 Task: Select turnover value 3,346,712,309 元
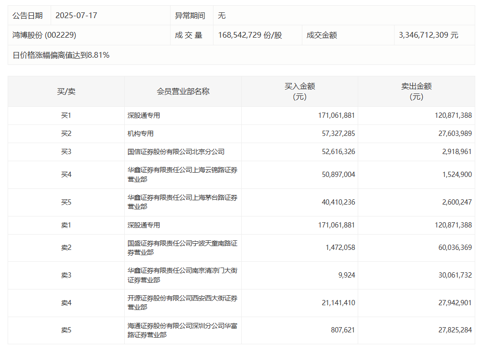pos(428,35)
